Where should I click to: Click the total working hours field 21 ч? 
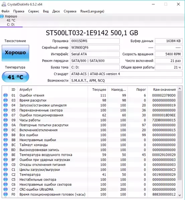click(x=169, y=67)
